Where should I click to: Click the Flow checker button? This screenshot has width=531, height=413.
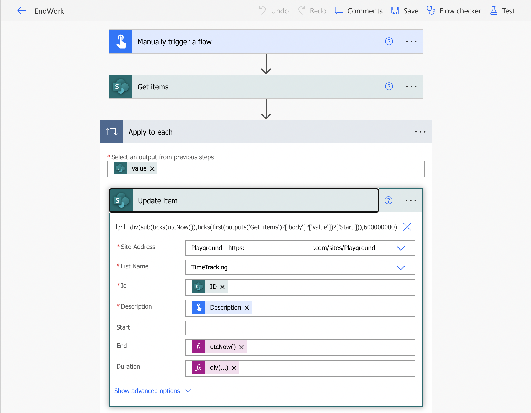(455, 11)
